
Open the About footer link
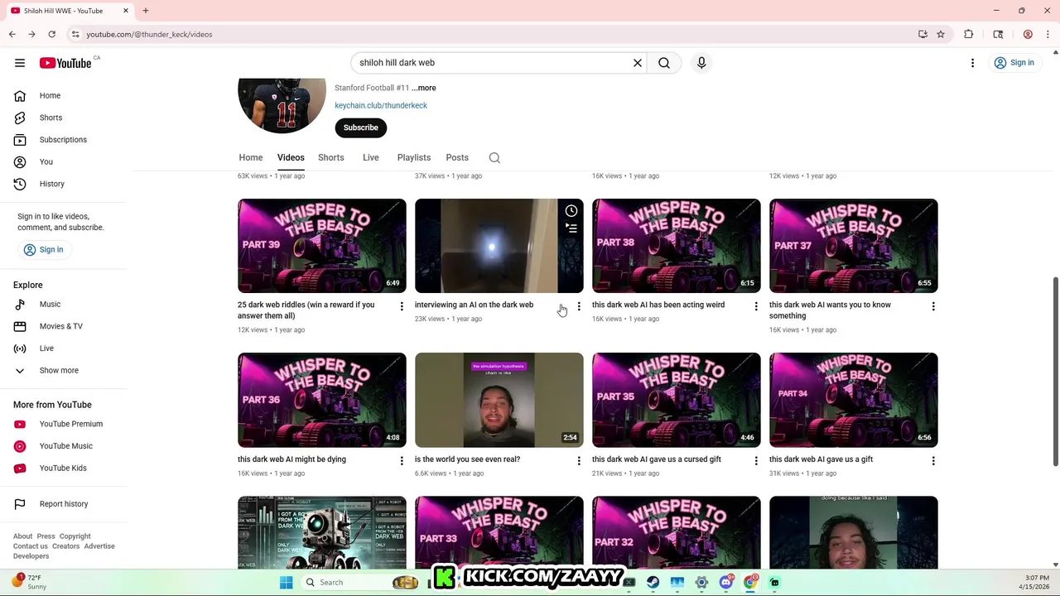[22, 536]
